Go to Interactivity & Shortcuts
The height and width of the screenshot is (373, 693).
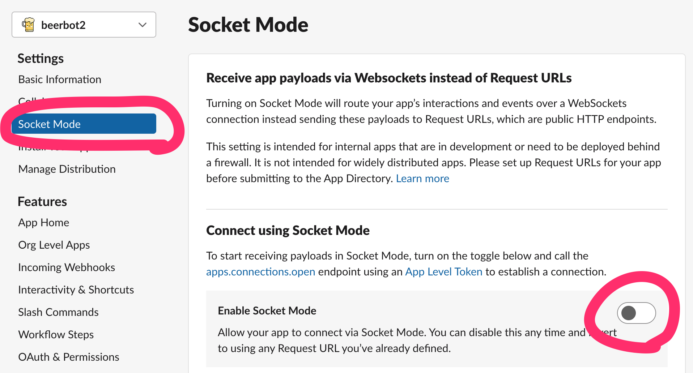[76, 290]
